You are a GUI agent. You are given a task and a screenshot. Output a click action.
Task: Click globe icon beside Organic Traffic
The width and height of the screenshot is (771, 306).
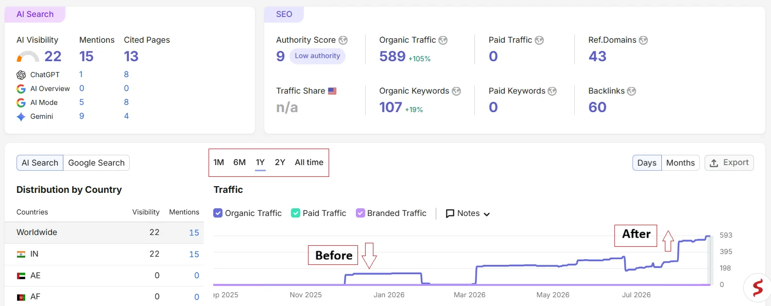(443, 40)
